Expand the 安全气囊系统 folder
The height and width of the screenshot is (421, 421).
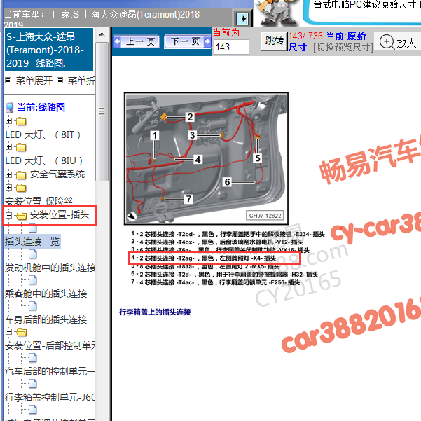8,175
